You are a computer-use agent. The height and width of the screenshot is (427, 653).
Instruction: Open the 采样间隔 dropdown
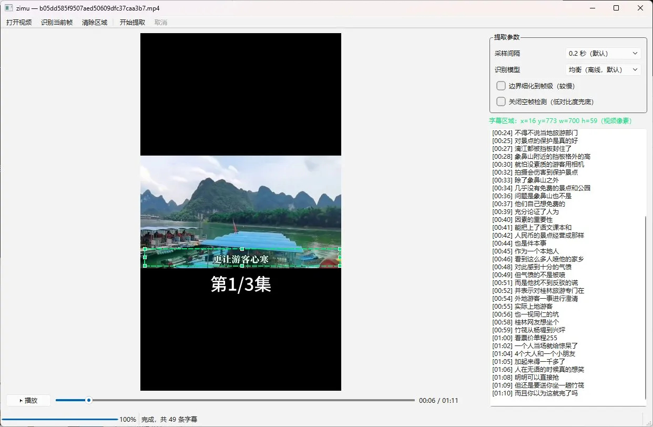coord(603,53)
